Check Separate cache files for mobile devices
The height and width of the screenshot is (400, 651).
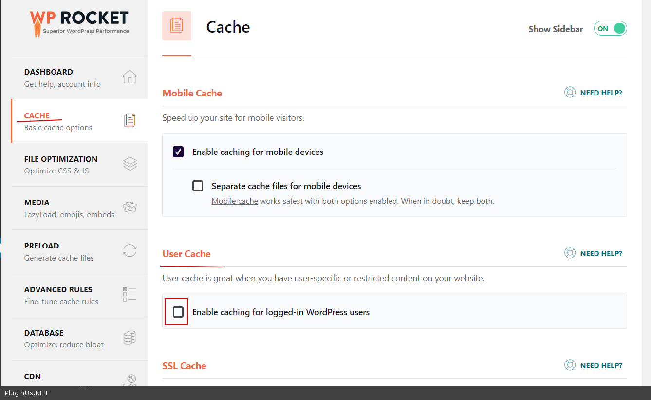198,186
